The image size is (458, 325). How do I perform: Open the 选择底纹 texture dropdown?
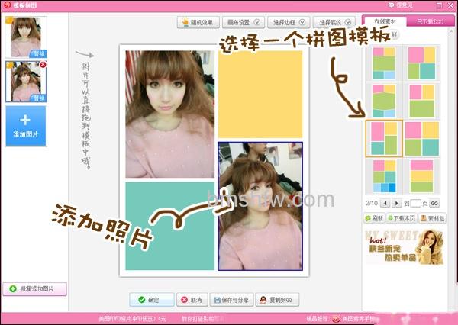point(334,22)
